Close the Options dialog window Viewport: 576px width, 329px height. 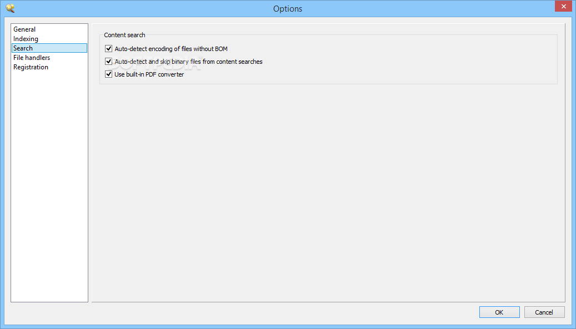pyautogui.click(x=563, y=6)
